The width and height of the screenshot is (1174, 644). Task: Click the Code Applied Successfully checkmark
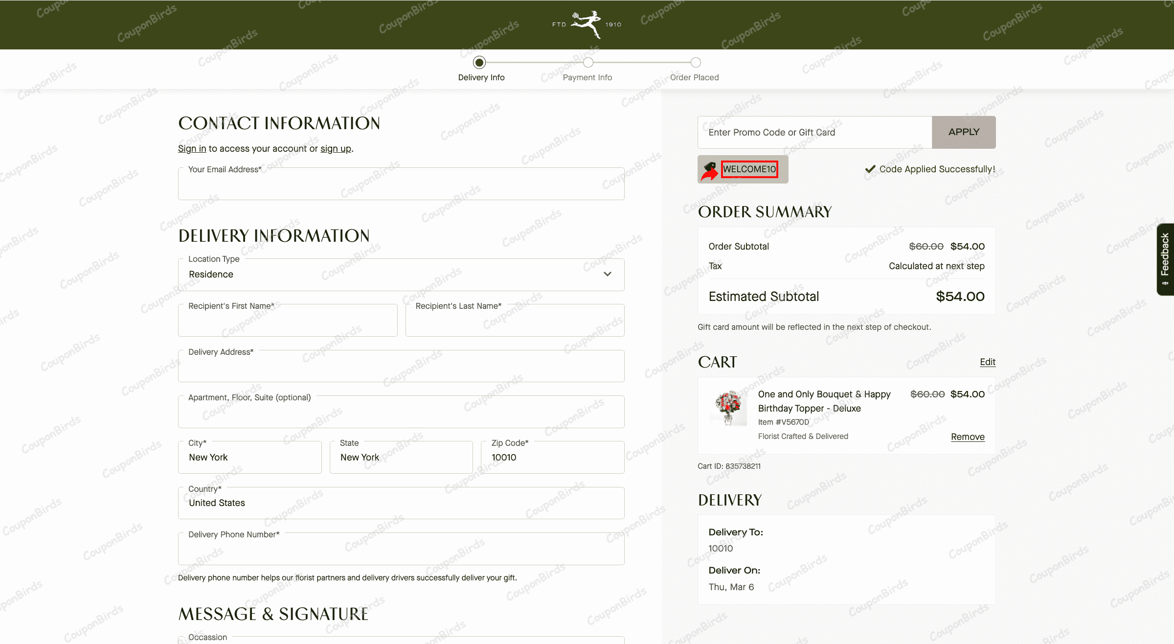[870, 169]
